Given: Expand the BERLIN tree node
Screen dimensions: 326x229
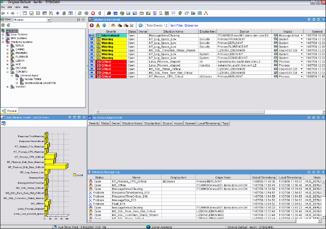Looking at the screenshot, I should click(8, 46).
